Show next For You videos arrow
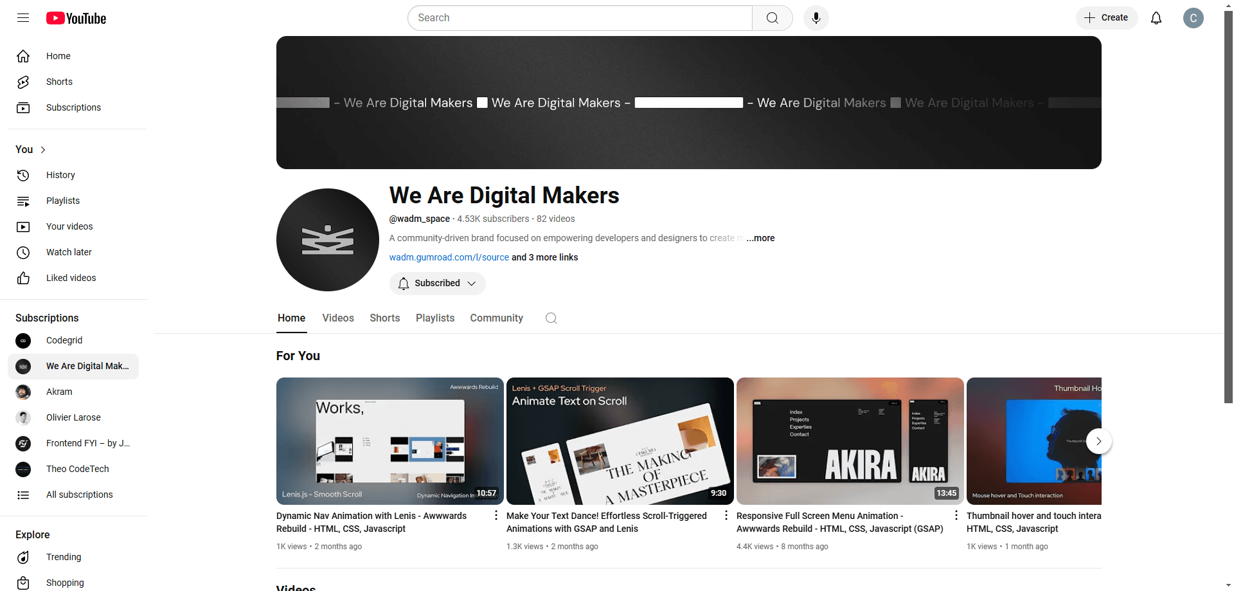Viewport: 1234px width, 591px height. 1099,441
